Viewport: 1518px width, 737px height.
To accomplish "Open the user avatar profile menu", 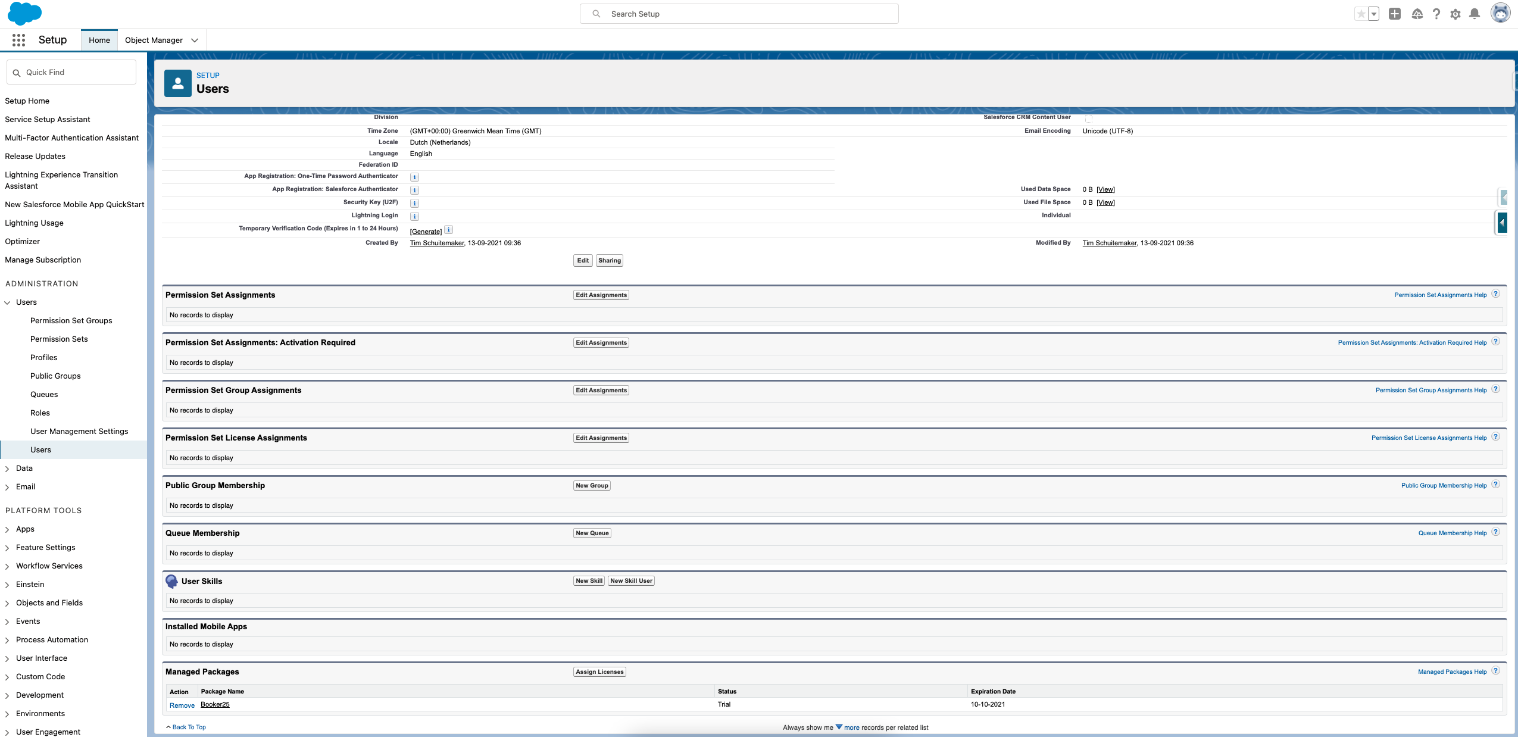I will coord(1500,13).
